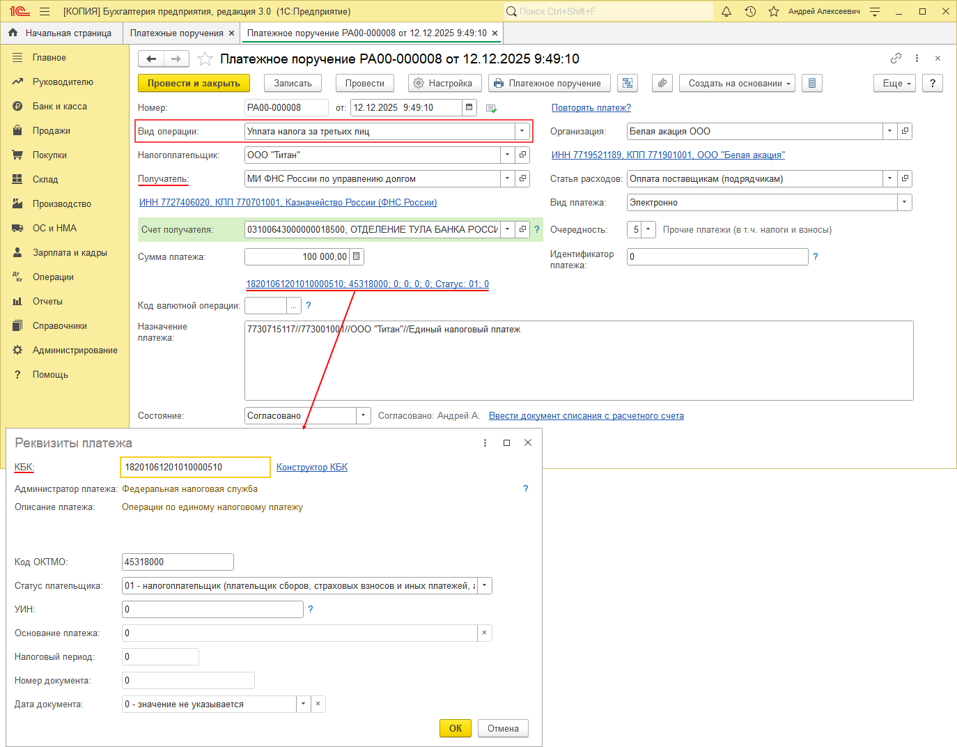The height and width of the screenshot is (747, 957).
Task: Open the Налогоплательщик record icon
Action: tap(522, 155)
